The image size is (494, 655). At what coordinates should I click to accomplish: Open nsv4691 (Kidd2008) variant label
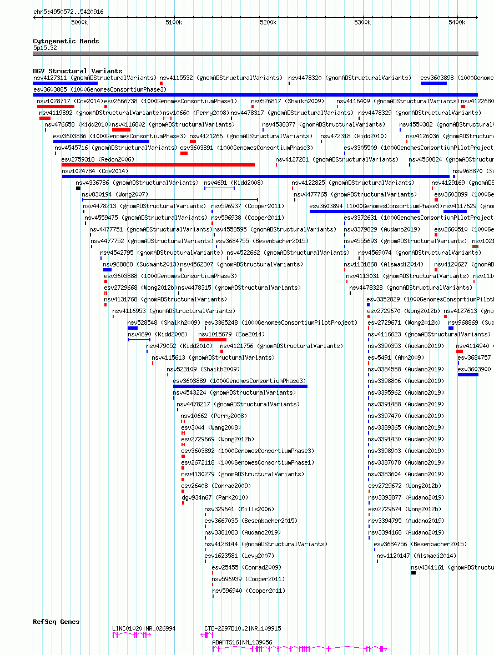click(x=234, y=183)
